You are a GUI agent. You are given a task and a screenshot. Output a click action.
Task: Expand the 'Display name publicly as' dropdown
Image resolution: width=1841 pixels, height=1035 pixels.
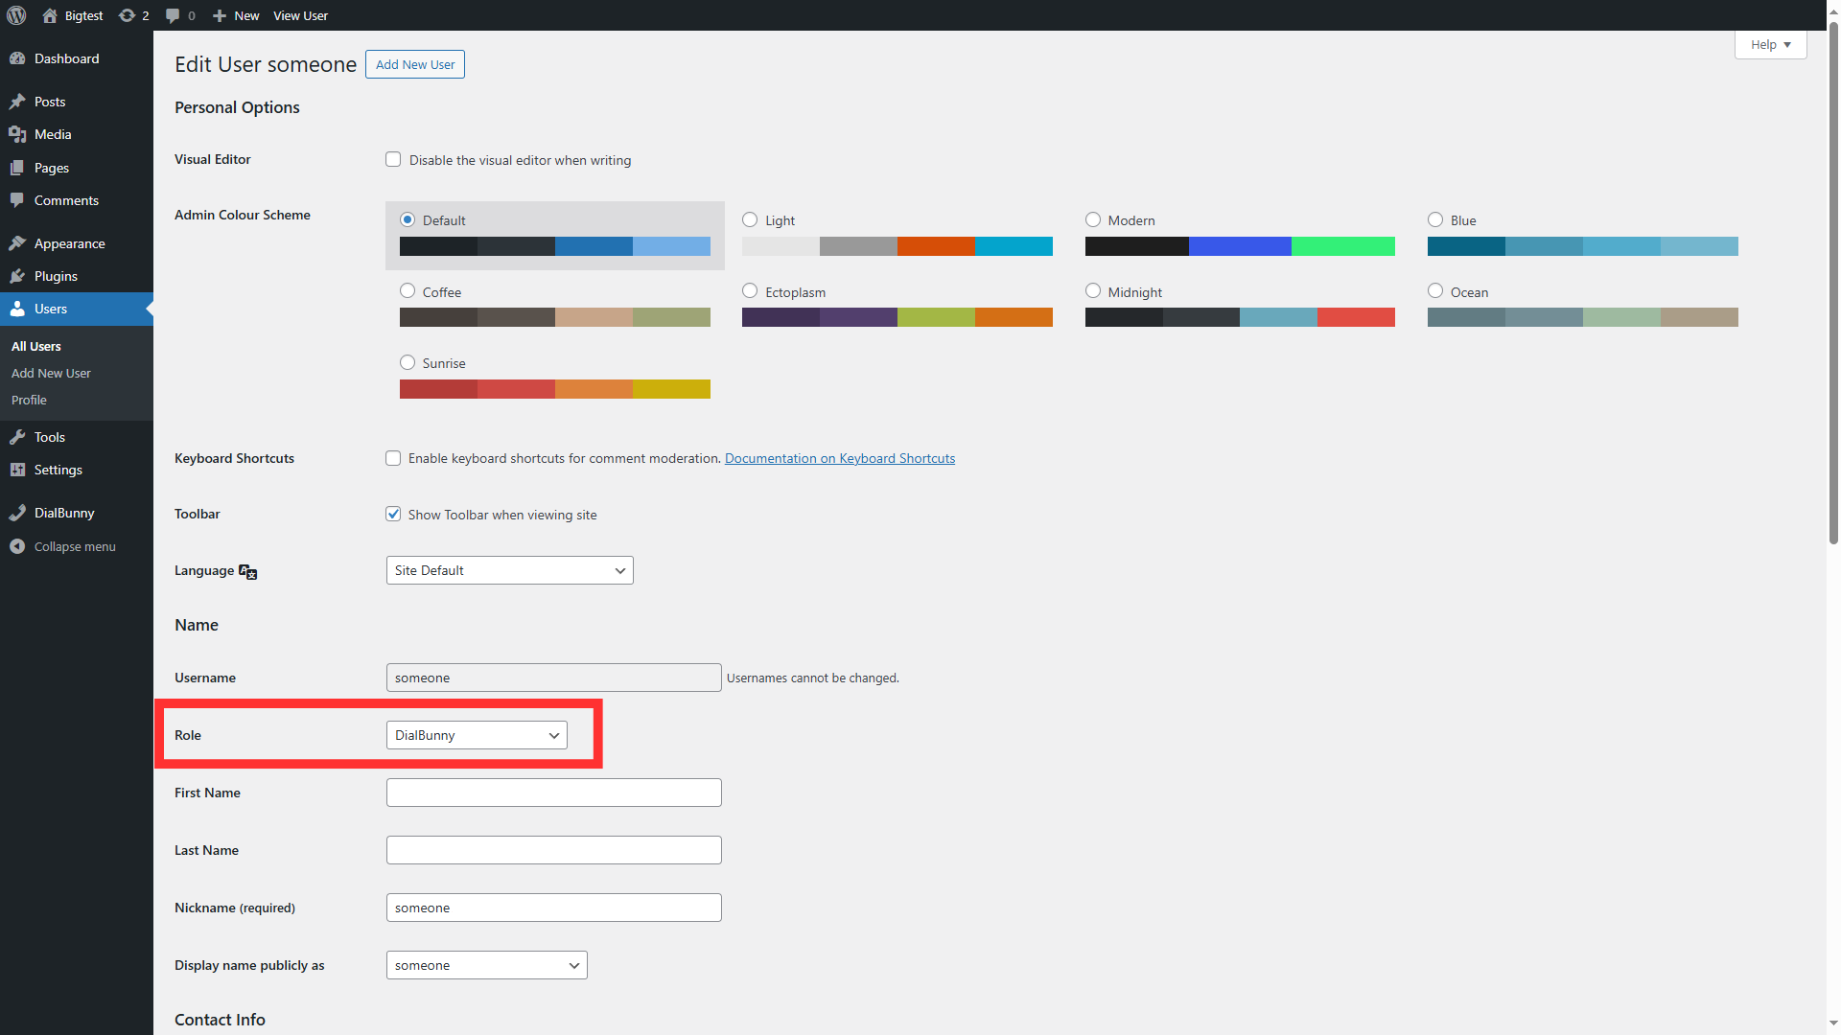coord(486,965)
